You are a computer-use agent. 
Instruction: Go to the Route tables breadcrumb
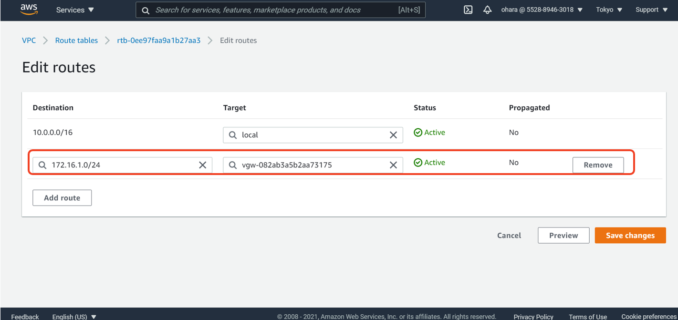[76, 41]
